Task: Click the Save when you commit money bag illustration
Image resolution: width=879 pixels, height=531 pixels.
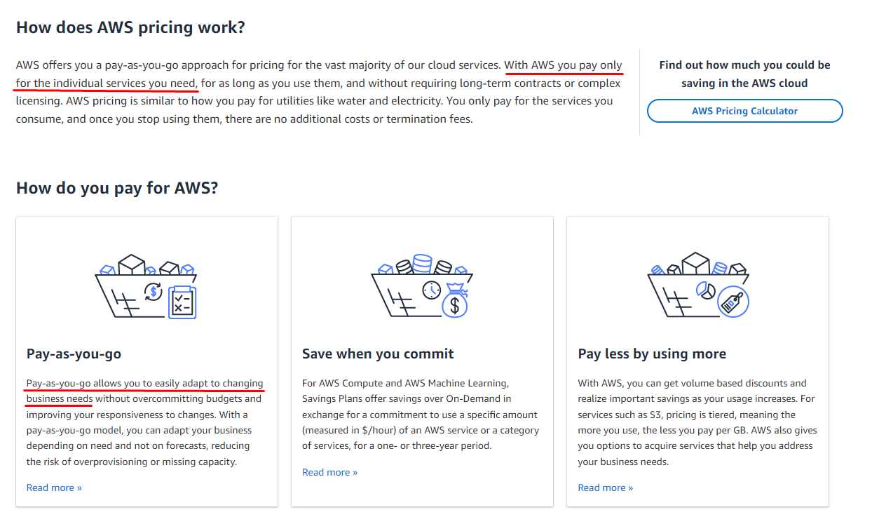Action: point(454,300)
